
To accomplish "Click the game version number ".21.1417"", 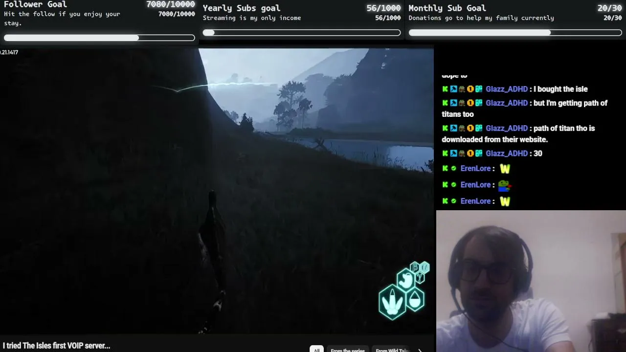I will click(x=9, y=52).
